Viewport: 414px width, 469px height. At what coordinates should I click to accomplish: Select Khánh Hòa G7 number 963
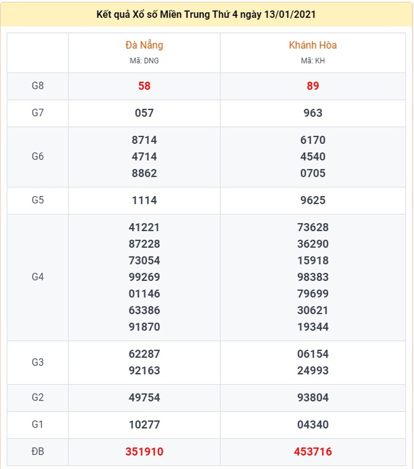click(x=313, y=113)
